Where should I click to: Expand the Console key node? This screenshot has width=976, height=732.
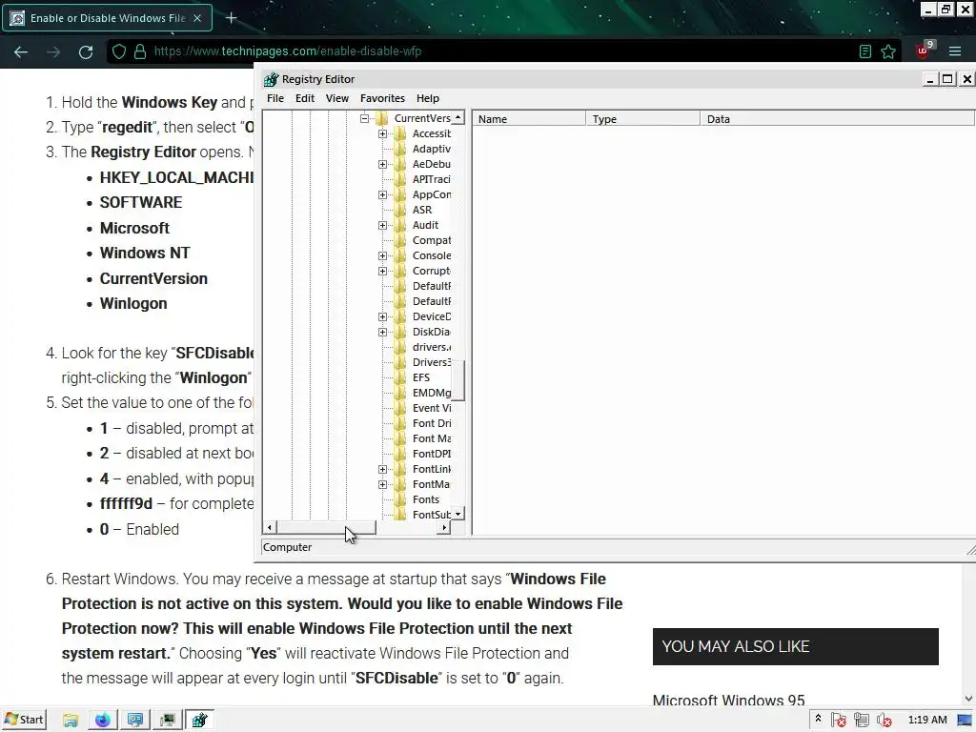[383, 255]
